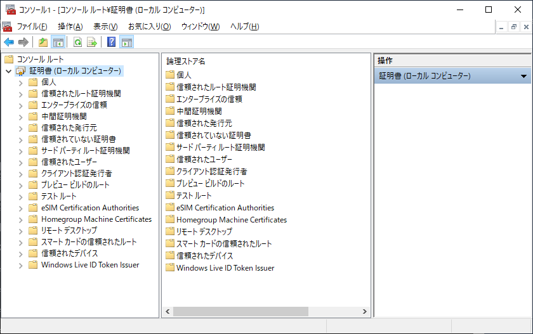Image resolution: width=533 pixels, height=334 pixels.
Task: Click the コンソール ルート folder icon in the tree
Action: point(9,60)
